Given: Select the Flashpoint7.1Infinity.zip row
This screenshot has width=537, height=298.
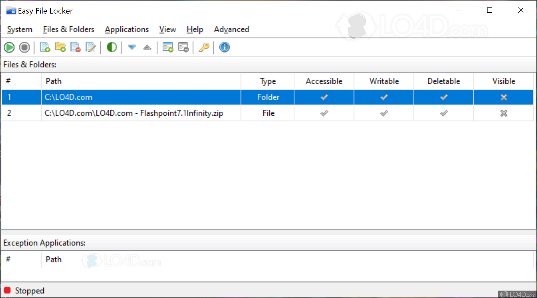Looking at the screenshot, I should [x=134, y=113].
